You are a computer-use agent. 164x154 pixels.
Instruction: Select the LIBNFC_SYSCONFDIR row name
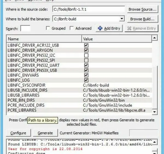(x=27, y=85)
